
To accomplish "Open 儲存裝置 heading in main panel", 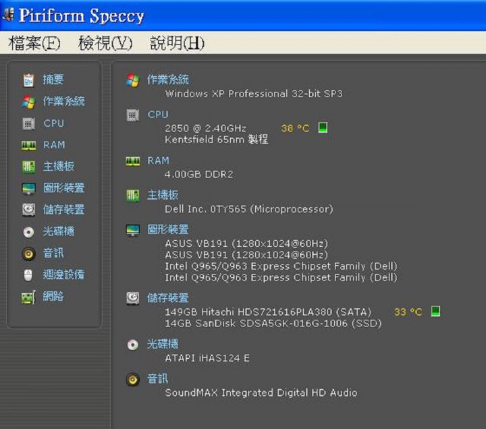I will pos(167,298).
